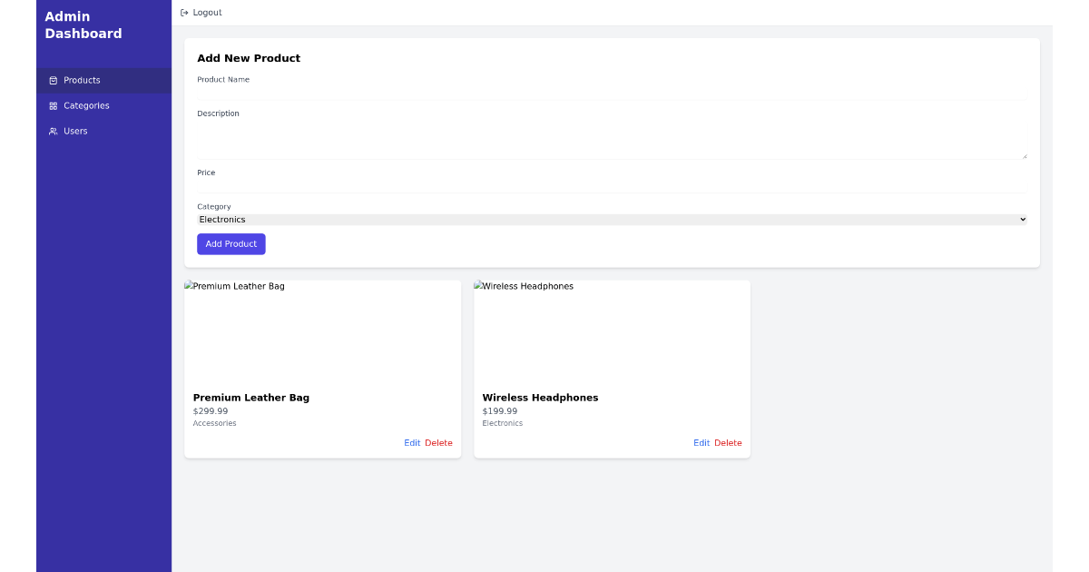
Task: Click the Price input field
Action: (610, 184)
